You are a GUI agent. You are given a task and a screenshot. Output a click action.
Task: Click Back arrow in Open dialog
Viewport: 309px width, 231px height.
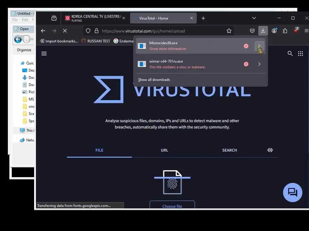pos(18,39)
